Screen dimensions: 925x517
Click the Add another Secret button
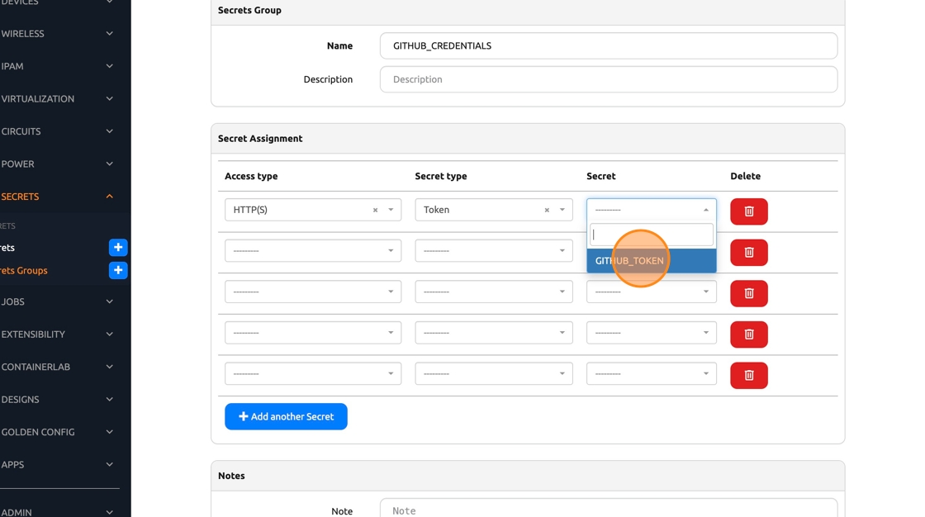(x=286, y=417)
